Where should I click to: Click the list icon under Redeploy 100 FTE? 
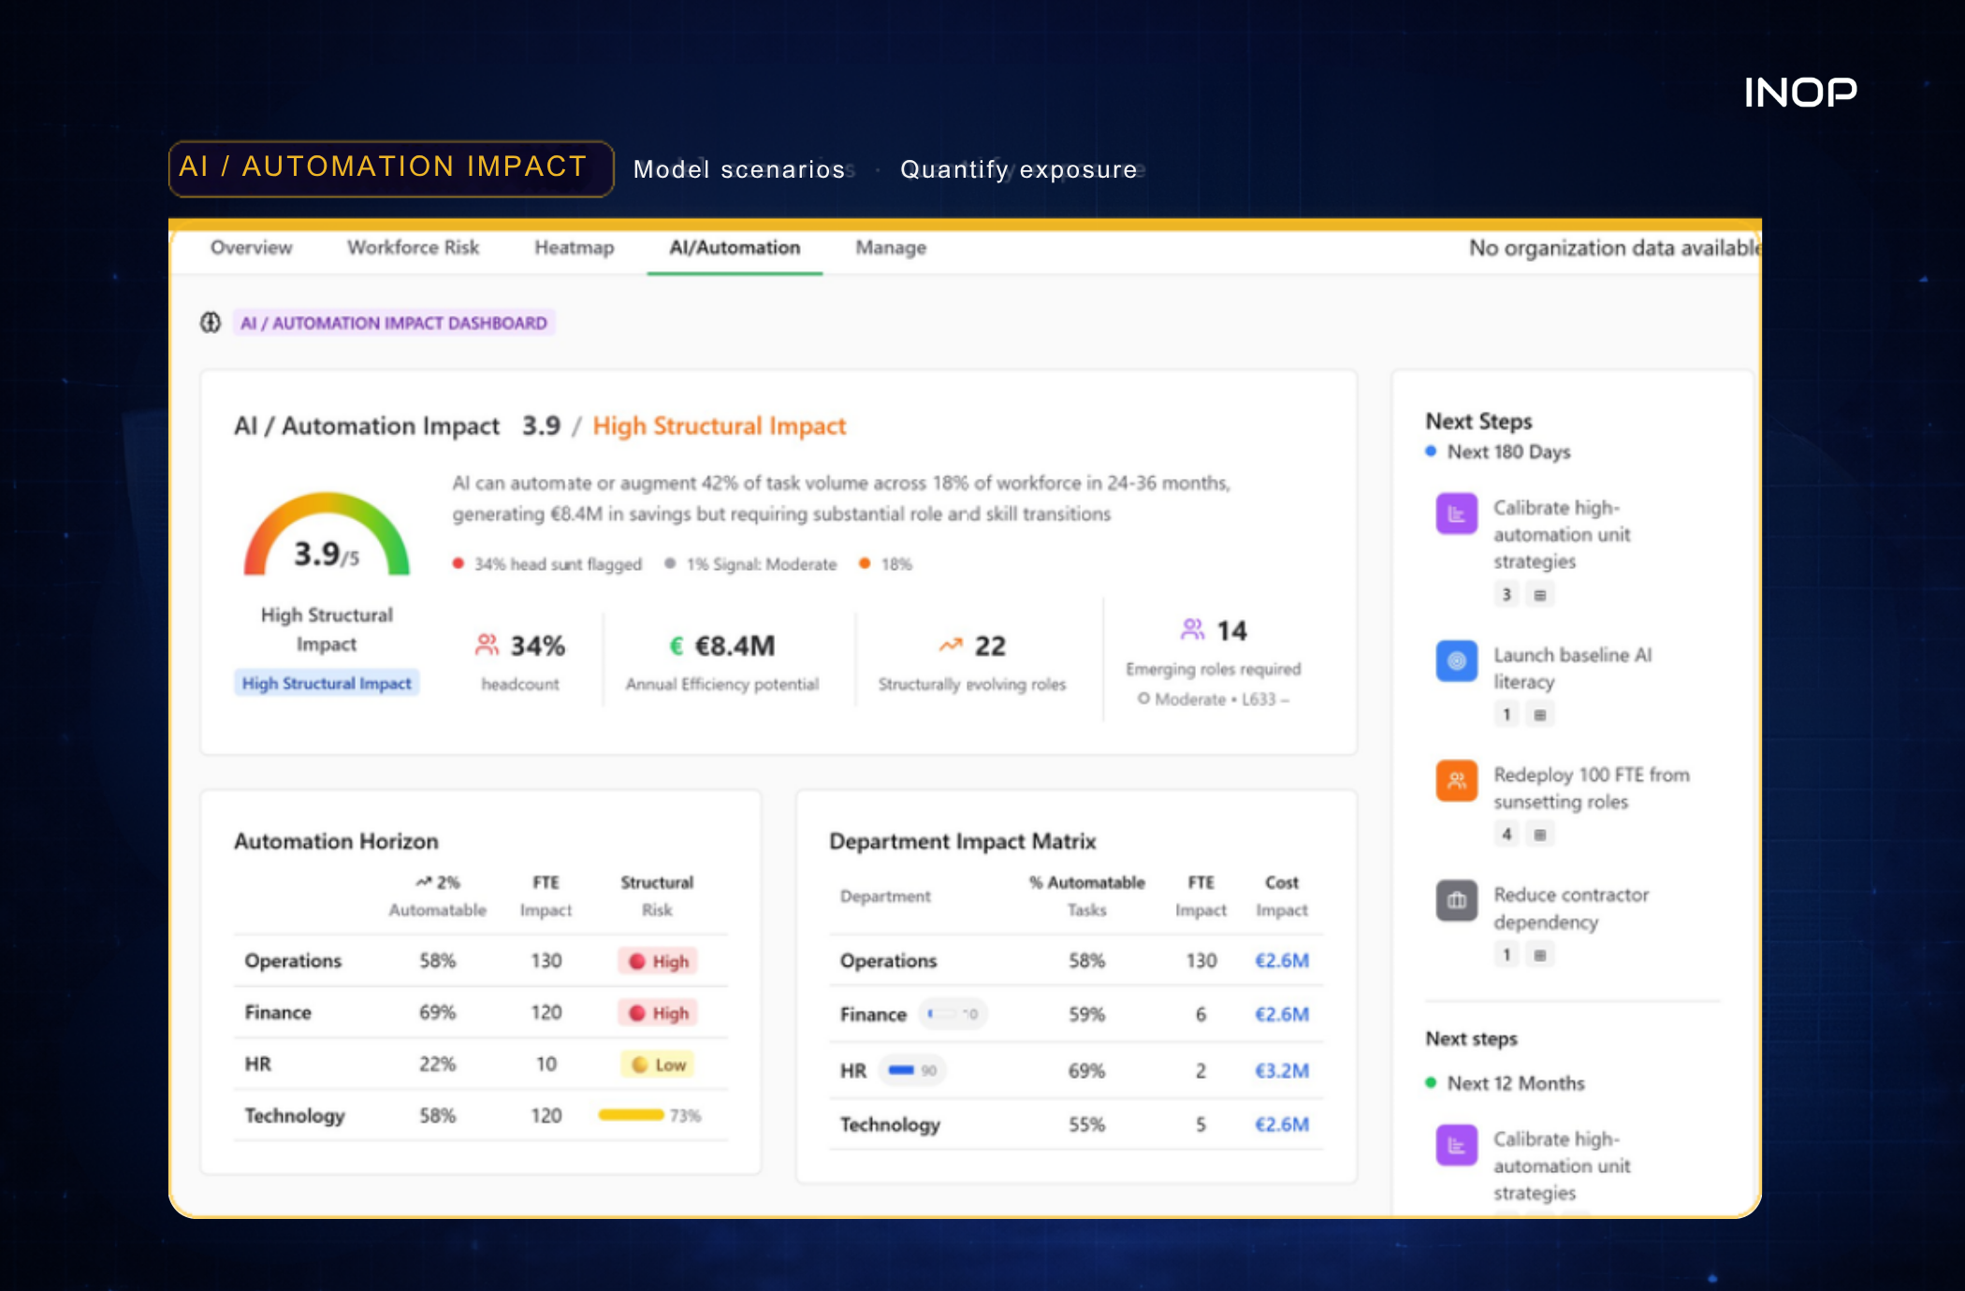(x=1539, y=834)
